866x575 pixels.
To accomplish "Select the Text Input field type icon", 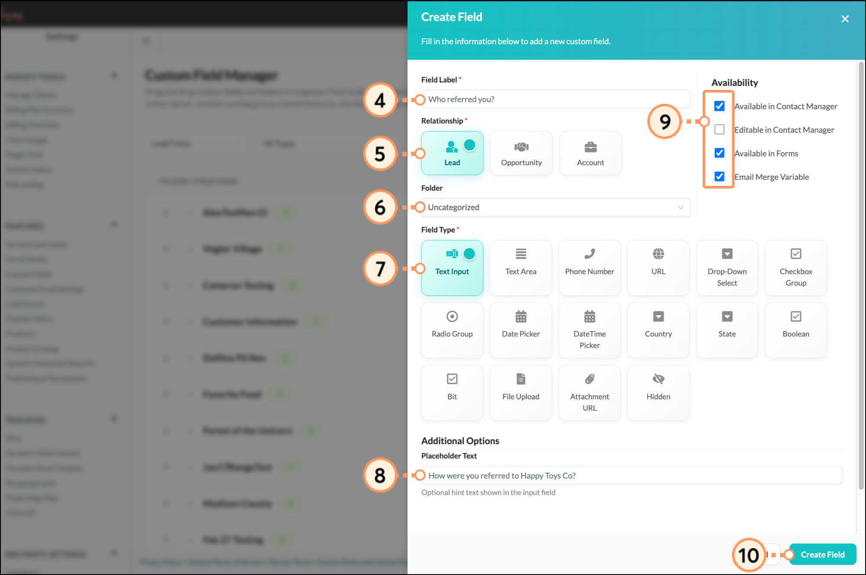I will coord(452,254).
